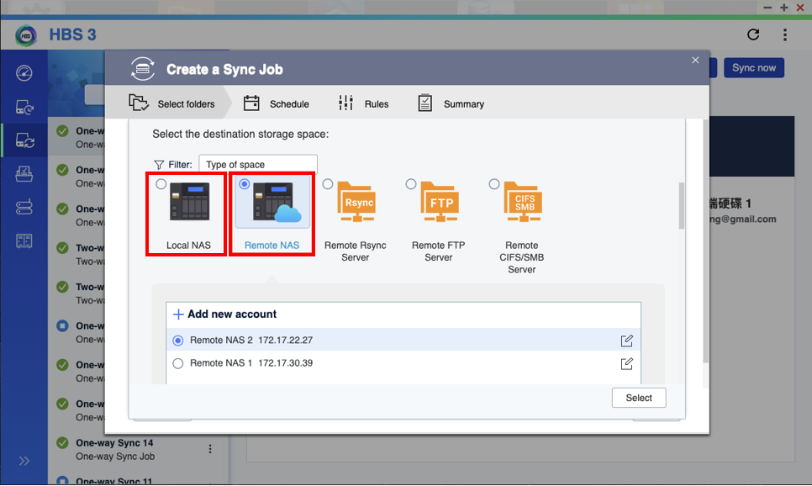Viewport: 812px width, 486px height.
Task: Close the Create a Sync Job dialog
Action: point(695,60)
